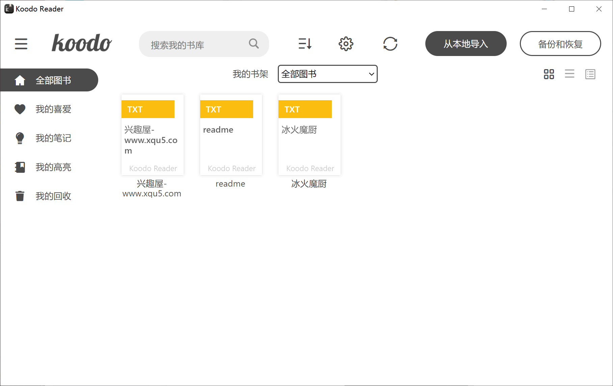This screenshot has width=613, height=386.
Task: Open the readme book
Action: click(231, 135)
